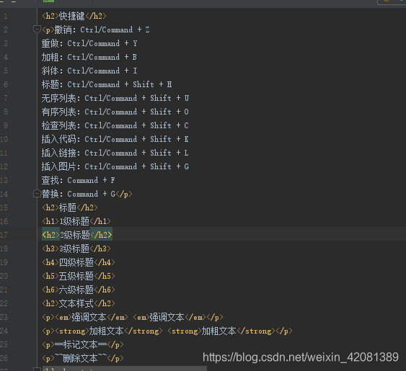Click the second <em>强调文本</em> before </p>
406x371 pixels.
(x=169, y=317)
